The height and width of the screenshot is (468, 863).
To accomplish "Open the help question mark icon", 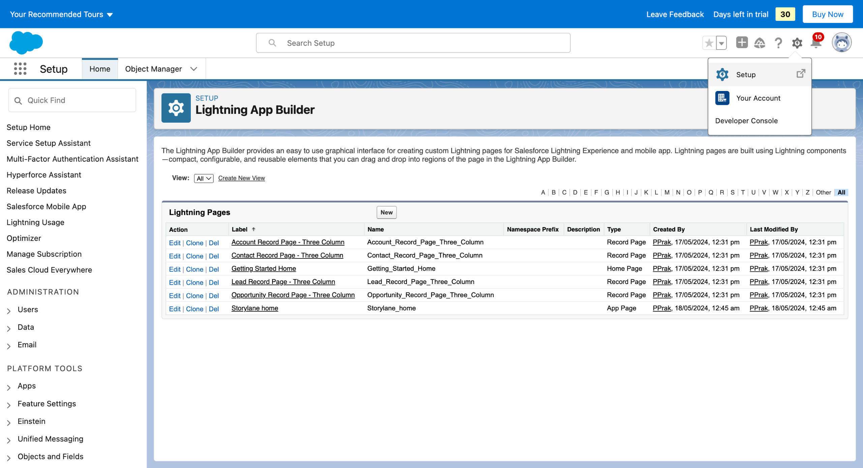I will [x=778, y=43].
